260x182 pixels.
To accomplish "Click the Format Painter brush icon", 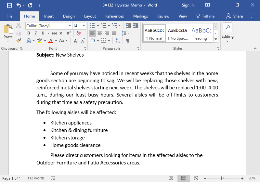I will click(19, 41).
